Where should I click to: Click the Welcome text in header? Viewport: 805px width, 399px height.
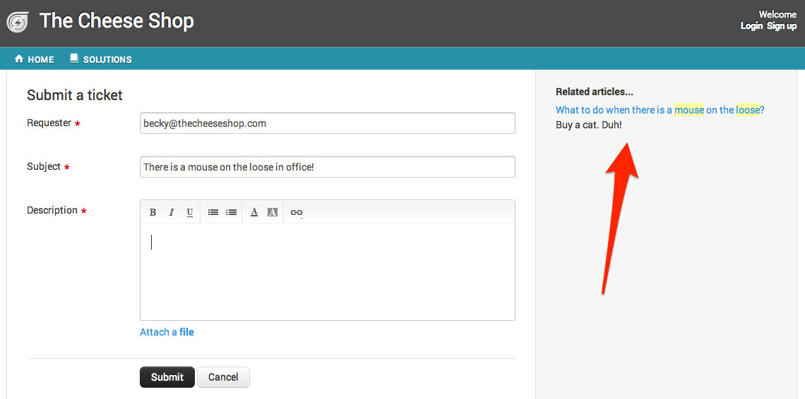[x=777, y=14]
